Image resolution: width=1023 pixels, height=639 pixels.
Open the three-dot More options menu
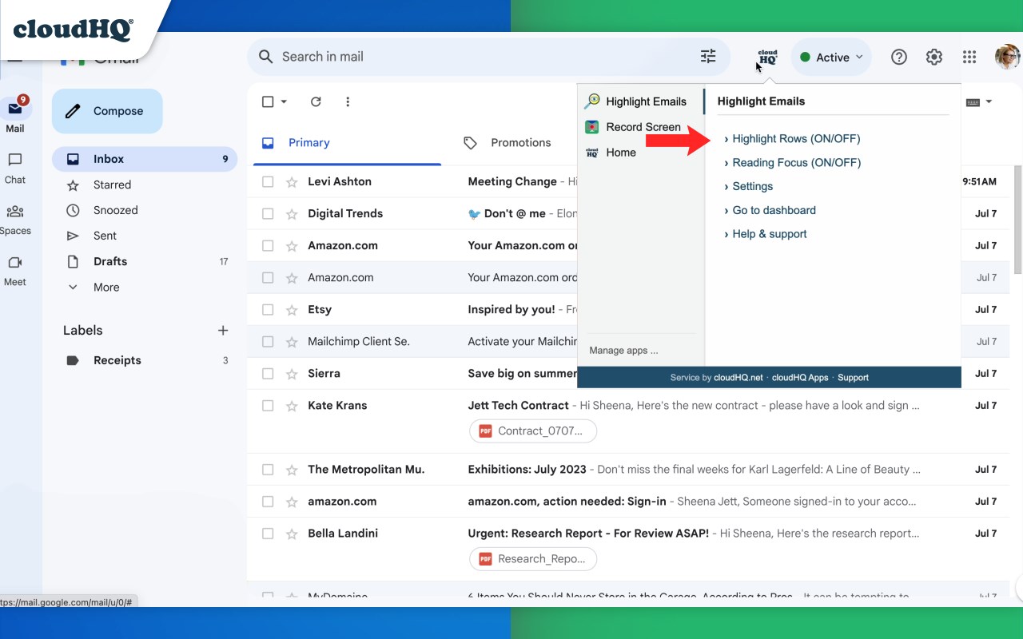348,101
